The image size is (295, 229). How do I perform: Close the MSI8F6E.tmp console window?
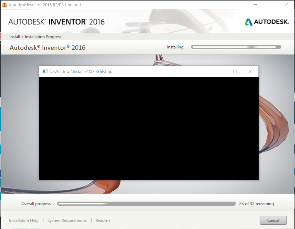[x=250, y=71]
